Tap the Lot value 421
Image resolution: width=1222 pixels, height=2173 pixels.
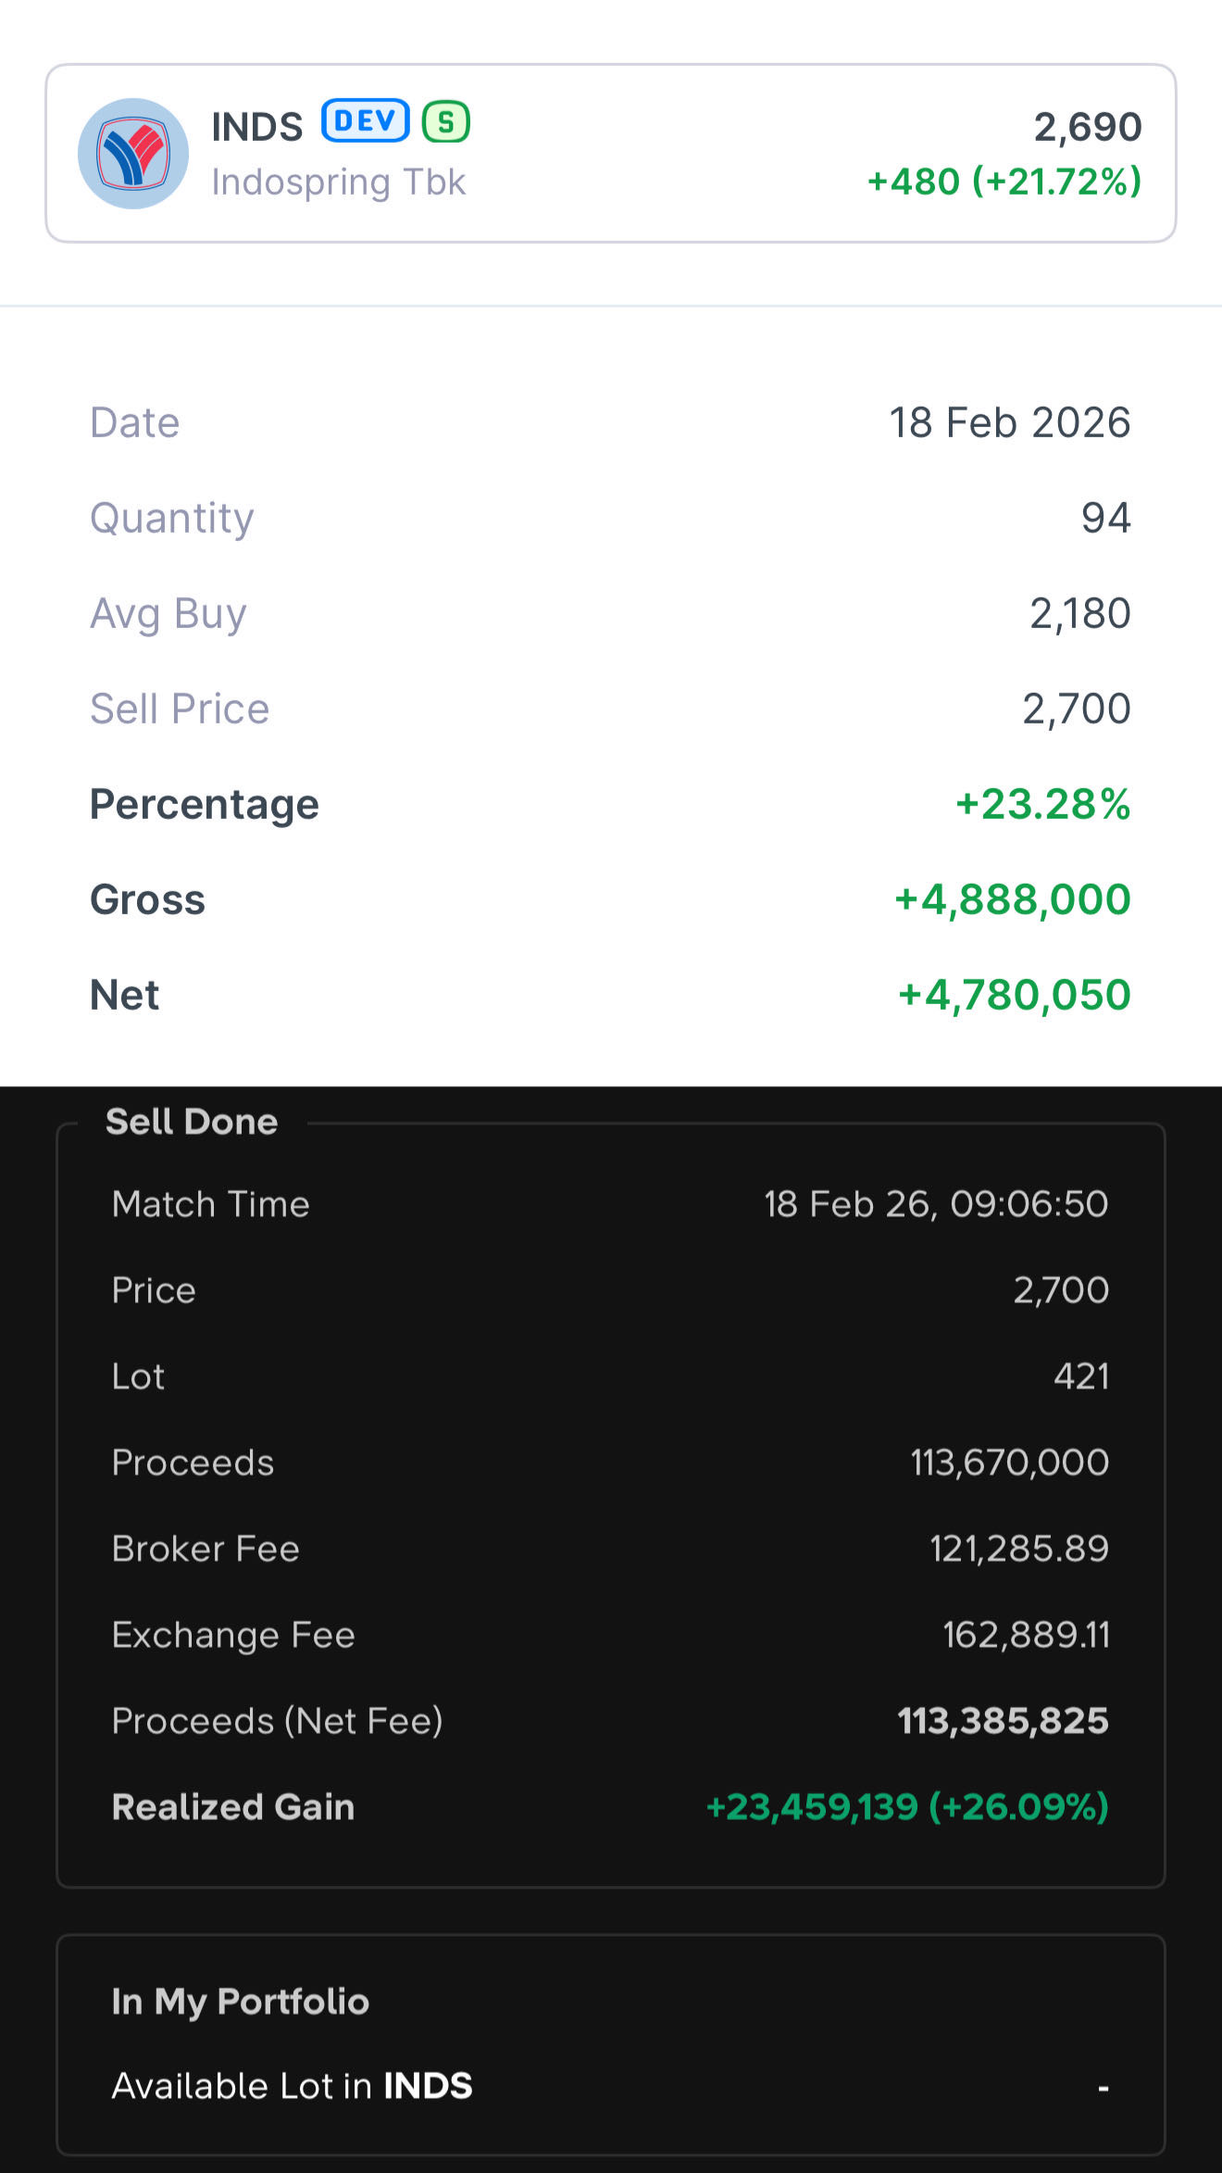coord(1080,1376)
